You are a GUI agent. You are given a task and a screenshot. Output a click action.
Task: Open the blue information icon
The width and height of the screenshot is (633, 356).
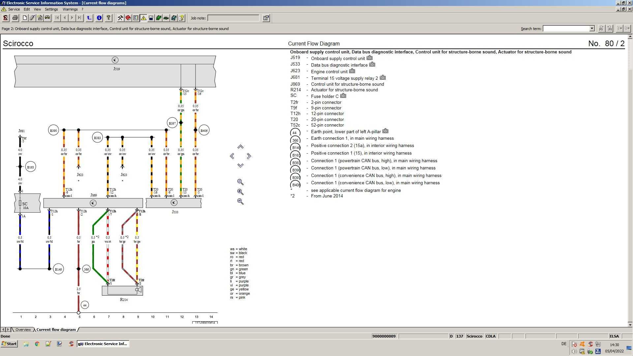(x=99, y=18)
